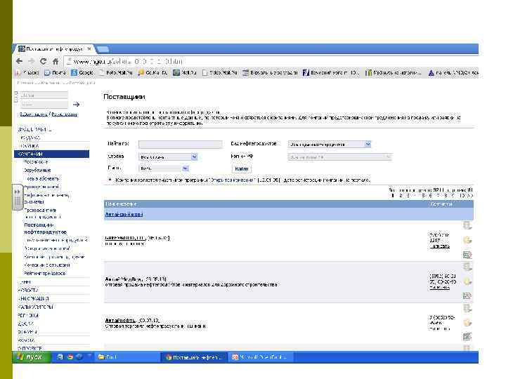Open the disabled Регион РФ dropdown
The width and height of the screenshot is (506, 379).
[340, 157]
